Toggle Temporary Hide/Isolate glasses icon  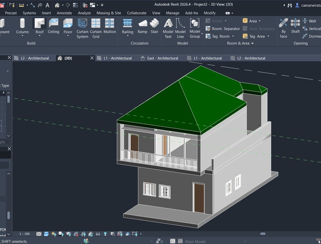(x=98, y=234)
